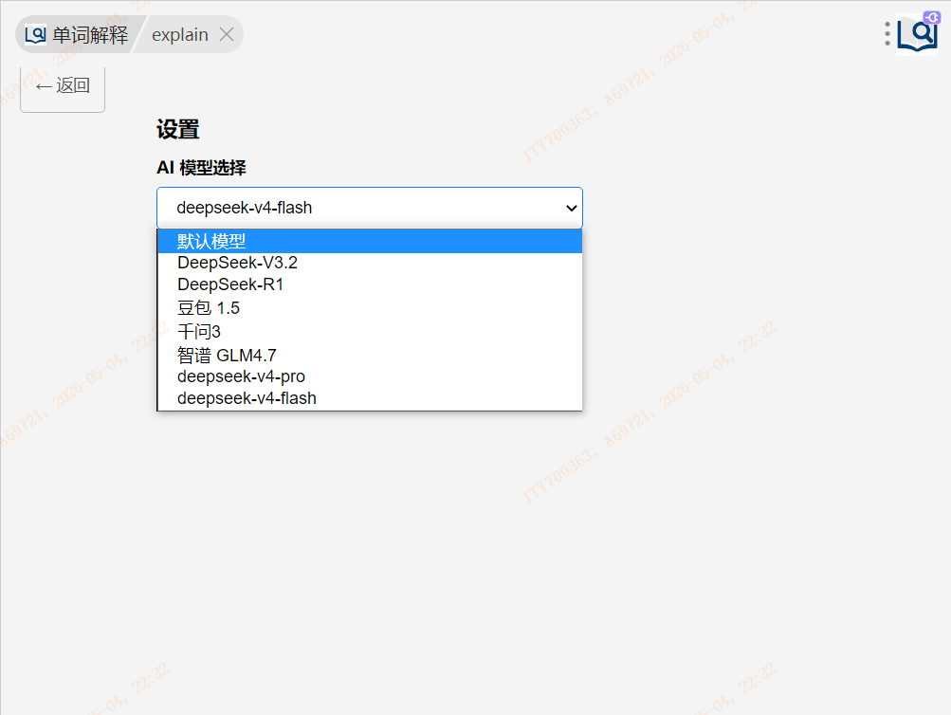Pick 千问3 from the model list
951x715 pixels.
click(370, 331)
